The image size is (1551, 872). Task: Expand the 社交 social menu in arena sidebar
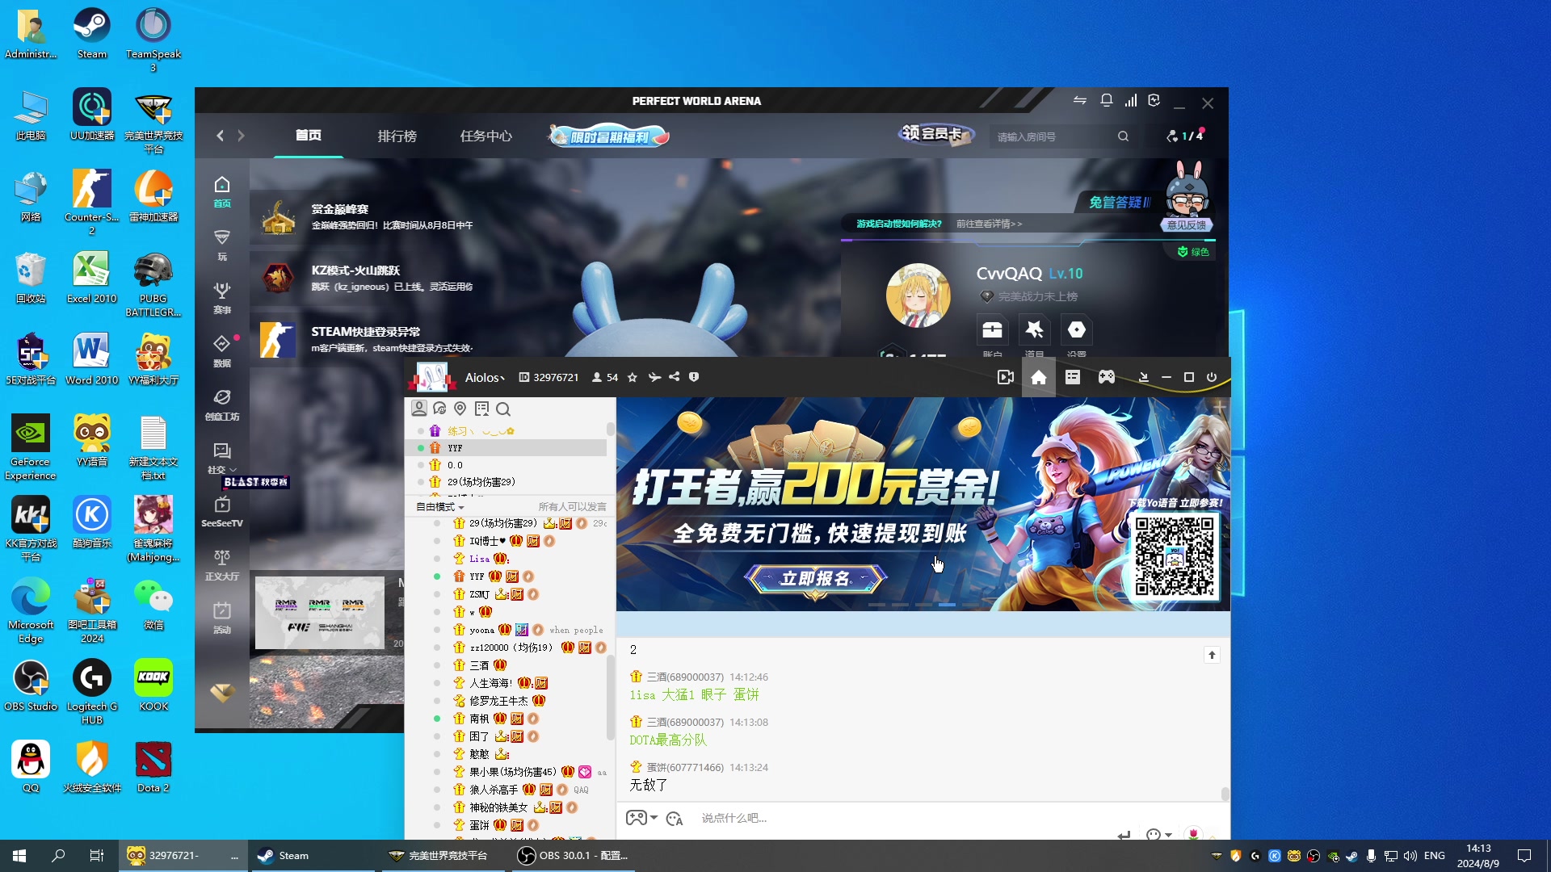(x=222, y=459)
